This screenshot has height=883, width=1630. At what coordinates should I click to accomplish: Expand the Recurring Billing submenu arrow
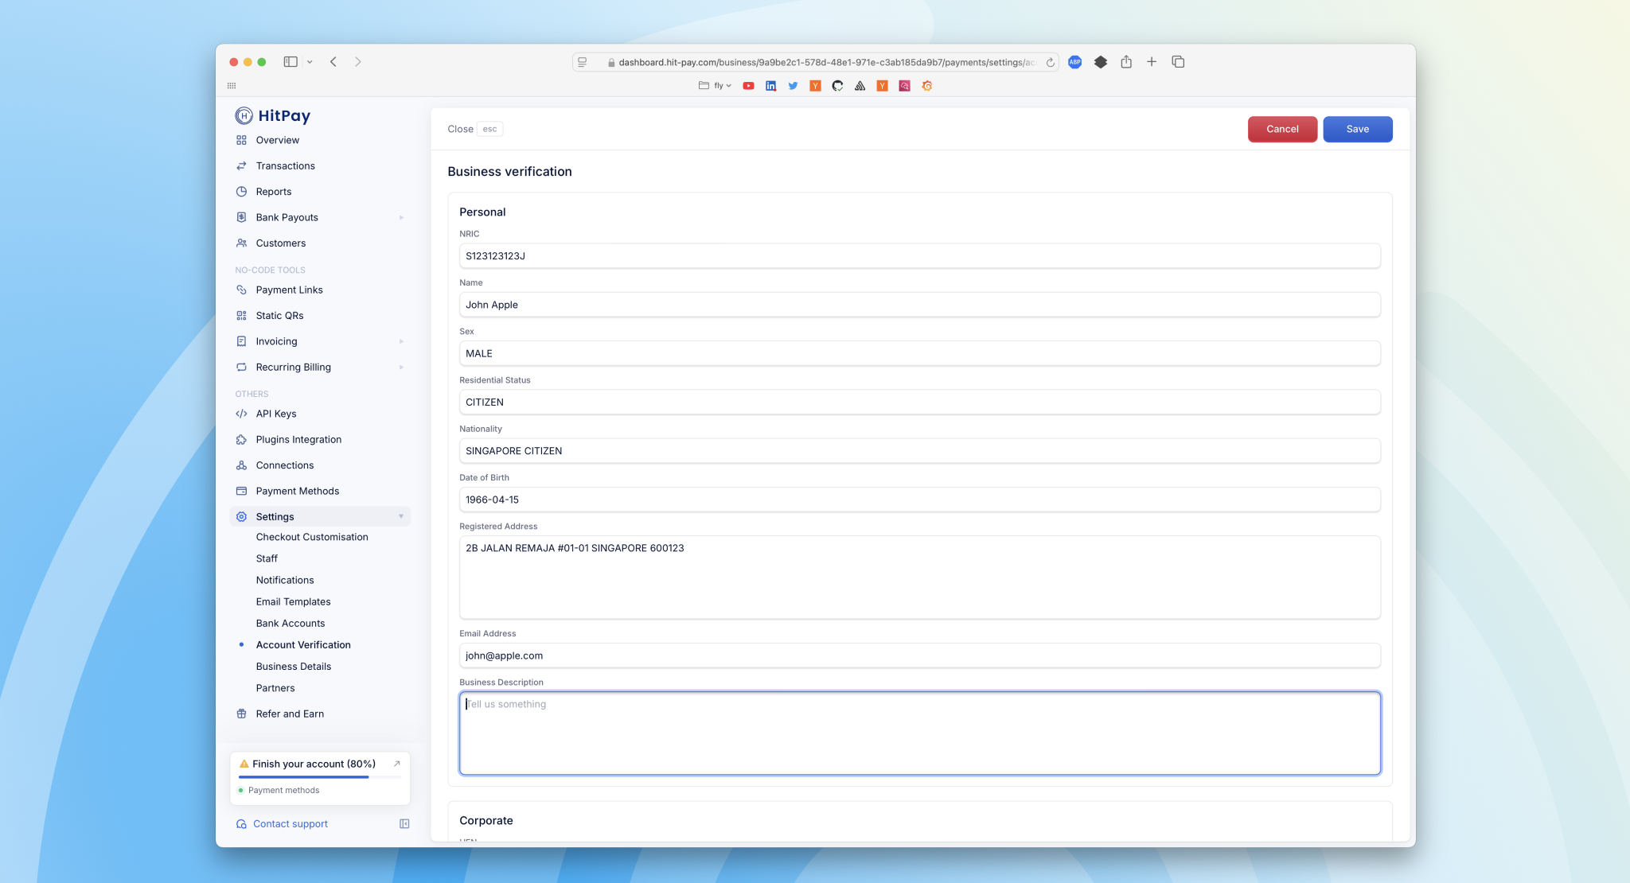pyautogui.click(x=401, y=367)
